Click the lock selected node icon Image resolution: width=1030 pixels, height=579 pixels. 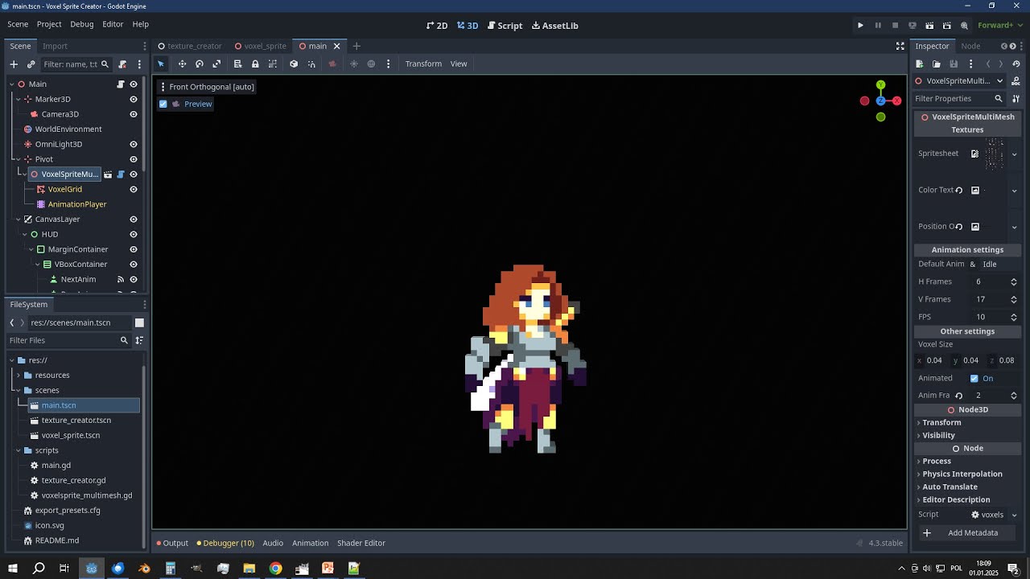click(255, 64)
